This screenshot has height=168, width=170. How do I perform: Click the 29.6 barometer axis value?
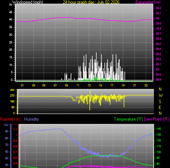(x=158, y=39)
